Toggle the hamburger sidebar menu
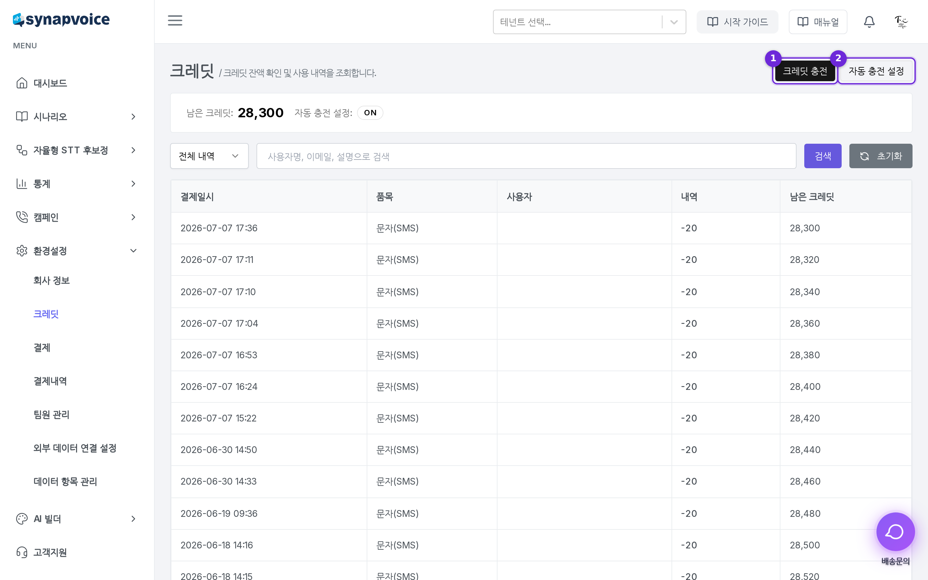This screenshot has width=928, height=580. click(175, 20)
